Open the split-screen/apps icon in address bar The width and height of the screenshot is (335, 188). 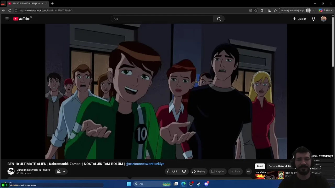pos(251,10)
